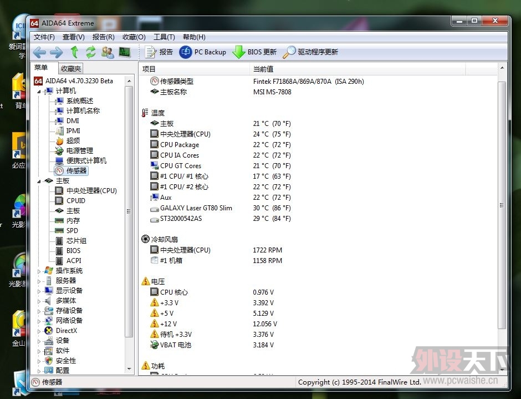Click the right pane scroll up arrow
This screenshot has width=521, height=399.
click(502, 68)
